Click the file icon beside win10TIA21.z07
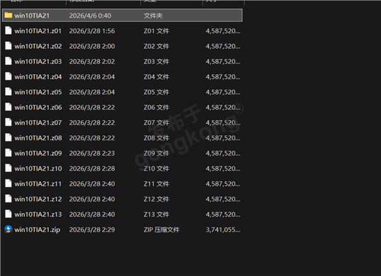Image resolution: width=381 pixels, height=276 pixels. 8,122
